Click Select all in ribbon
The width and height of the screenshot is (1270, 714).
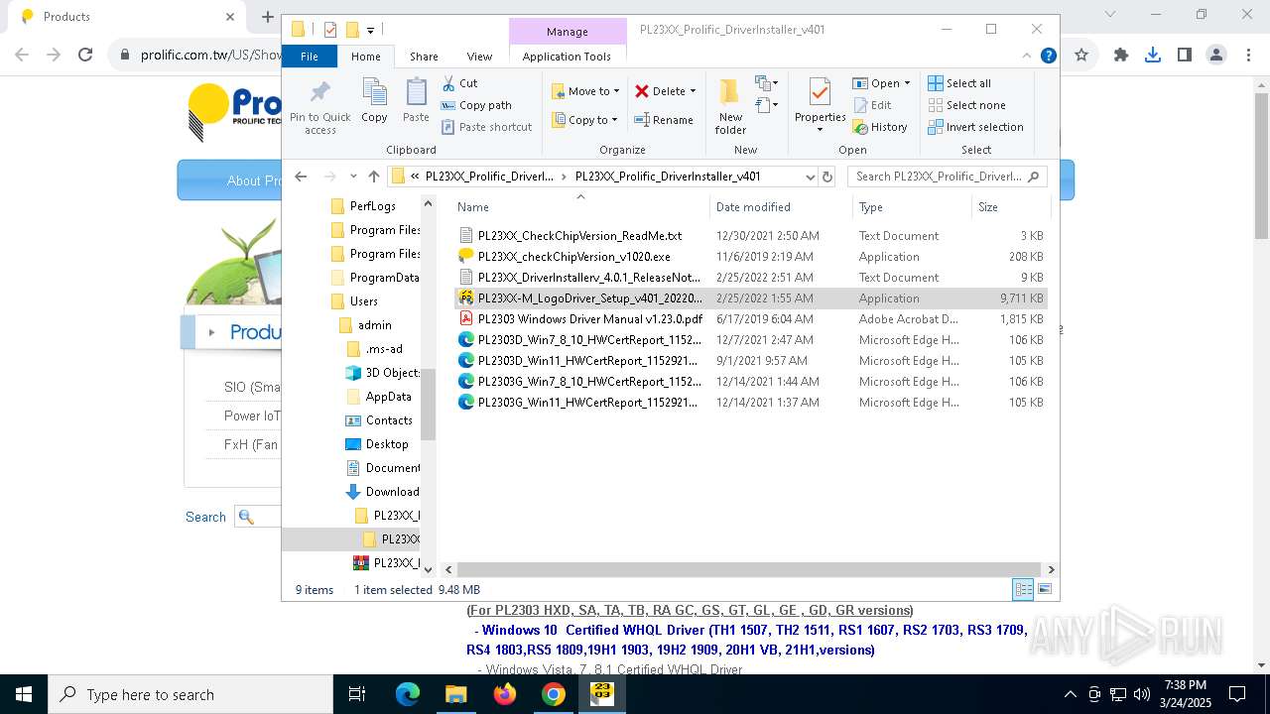959,83
